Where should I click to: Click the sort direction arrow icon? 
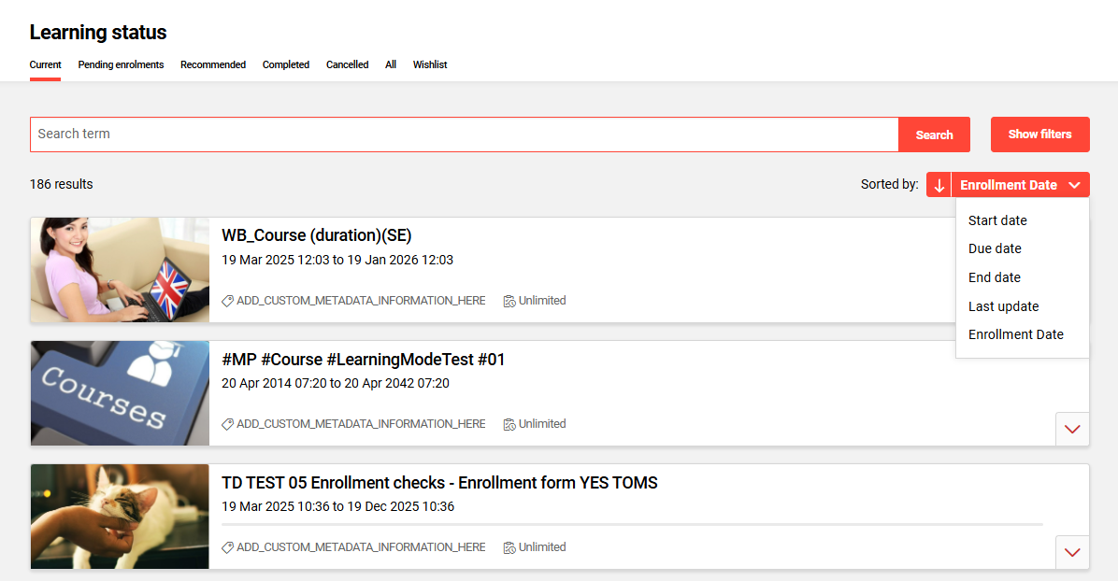[939, 184]
